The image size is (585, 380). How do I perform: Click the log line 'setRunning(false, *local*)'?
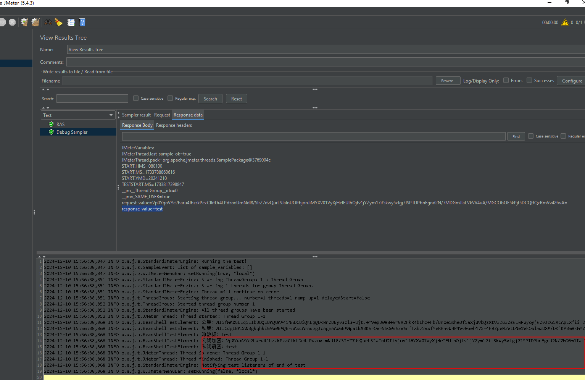click(151, 371)
